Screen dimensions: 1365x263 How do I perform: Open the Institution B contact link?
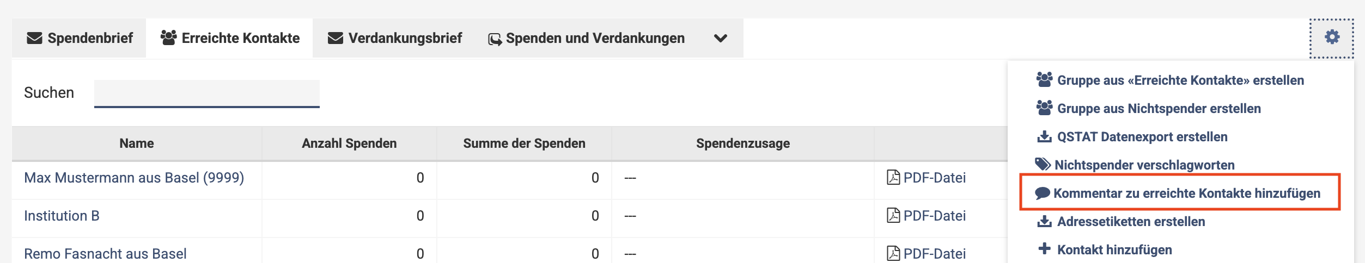click(x=62, y=216)
